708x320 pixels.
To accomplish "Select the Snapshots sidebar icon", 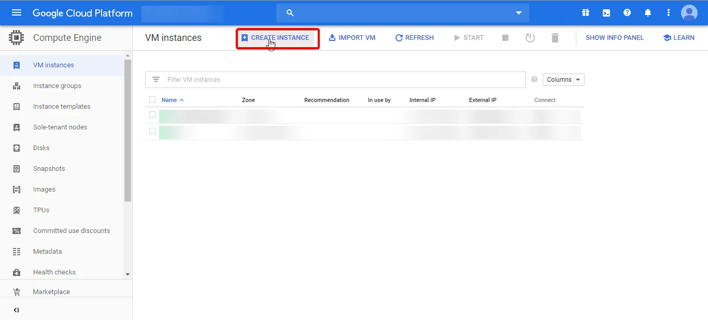I will 17,168.
